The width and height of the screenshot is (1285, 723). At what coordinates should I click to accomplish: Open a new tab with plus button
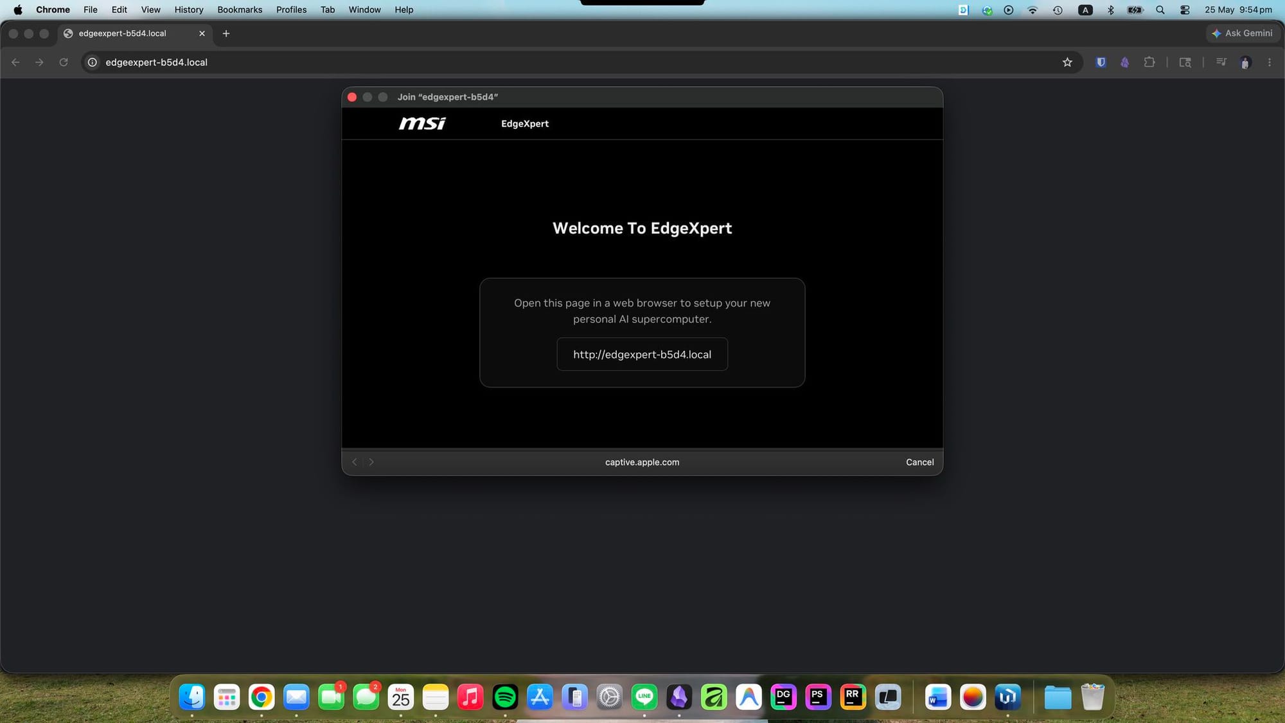click(x=226, y=33)
